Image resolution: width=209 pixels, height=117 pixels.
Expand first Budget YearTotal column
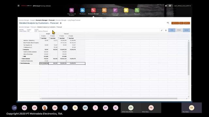click(x=40, y=38)
